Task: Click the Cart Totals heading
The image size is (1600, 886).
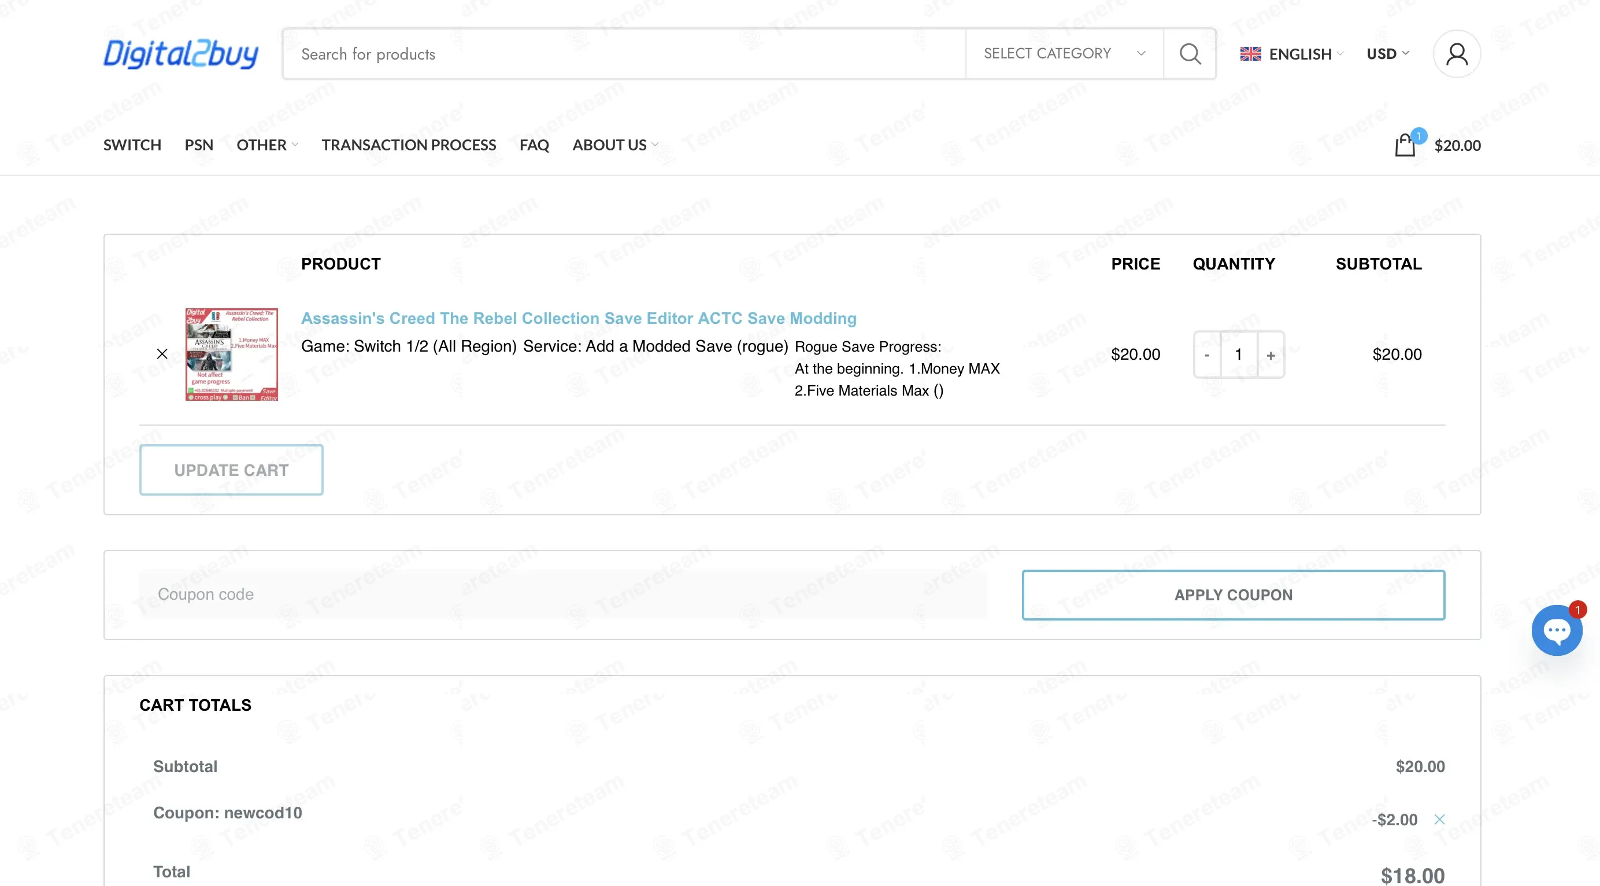Action: pos(195,704)
